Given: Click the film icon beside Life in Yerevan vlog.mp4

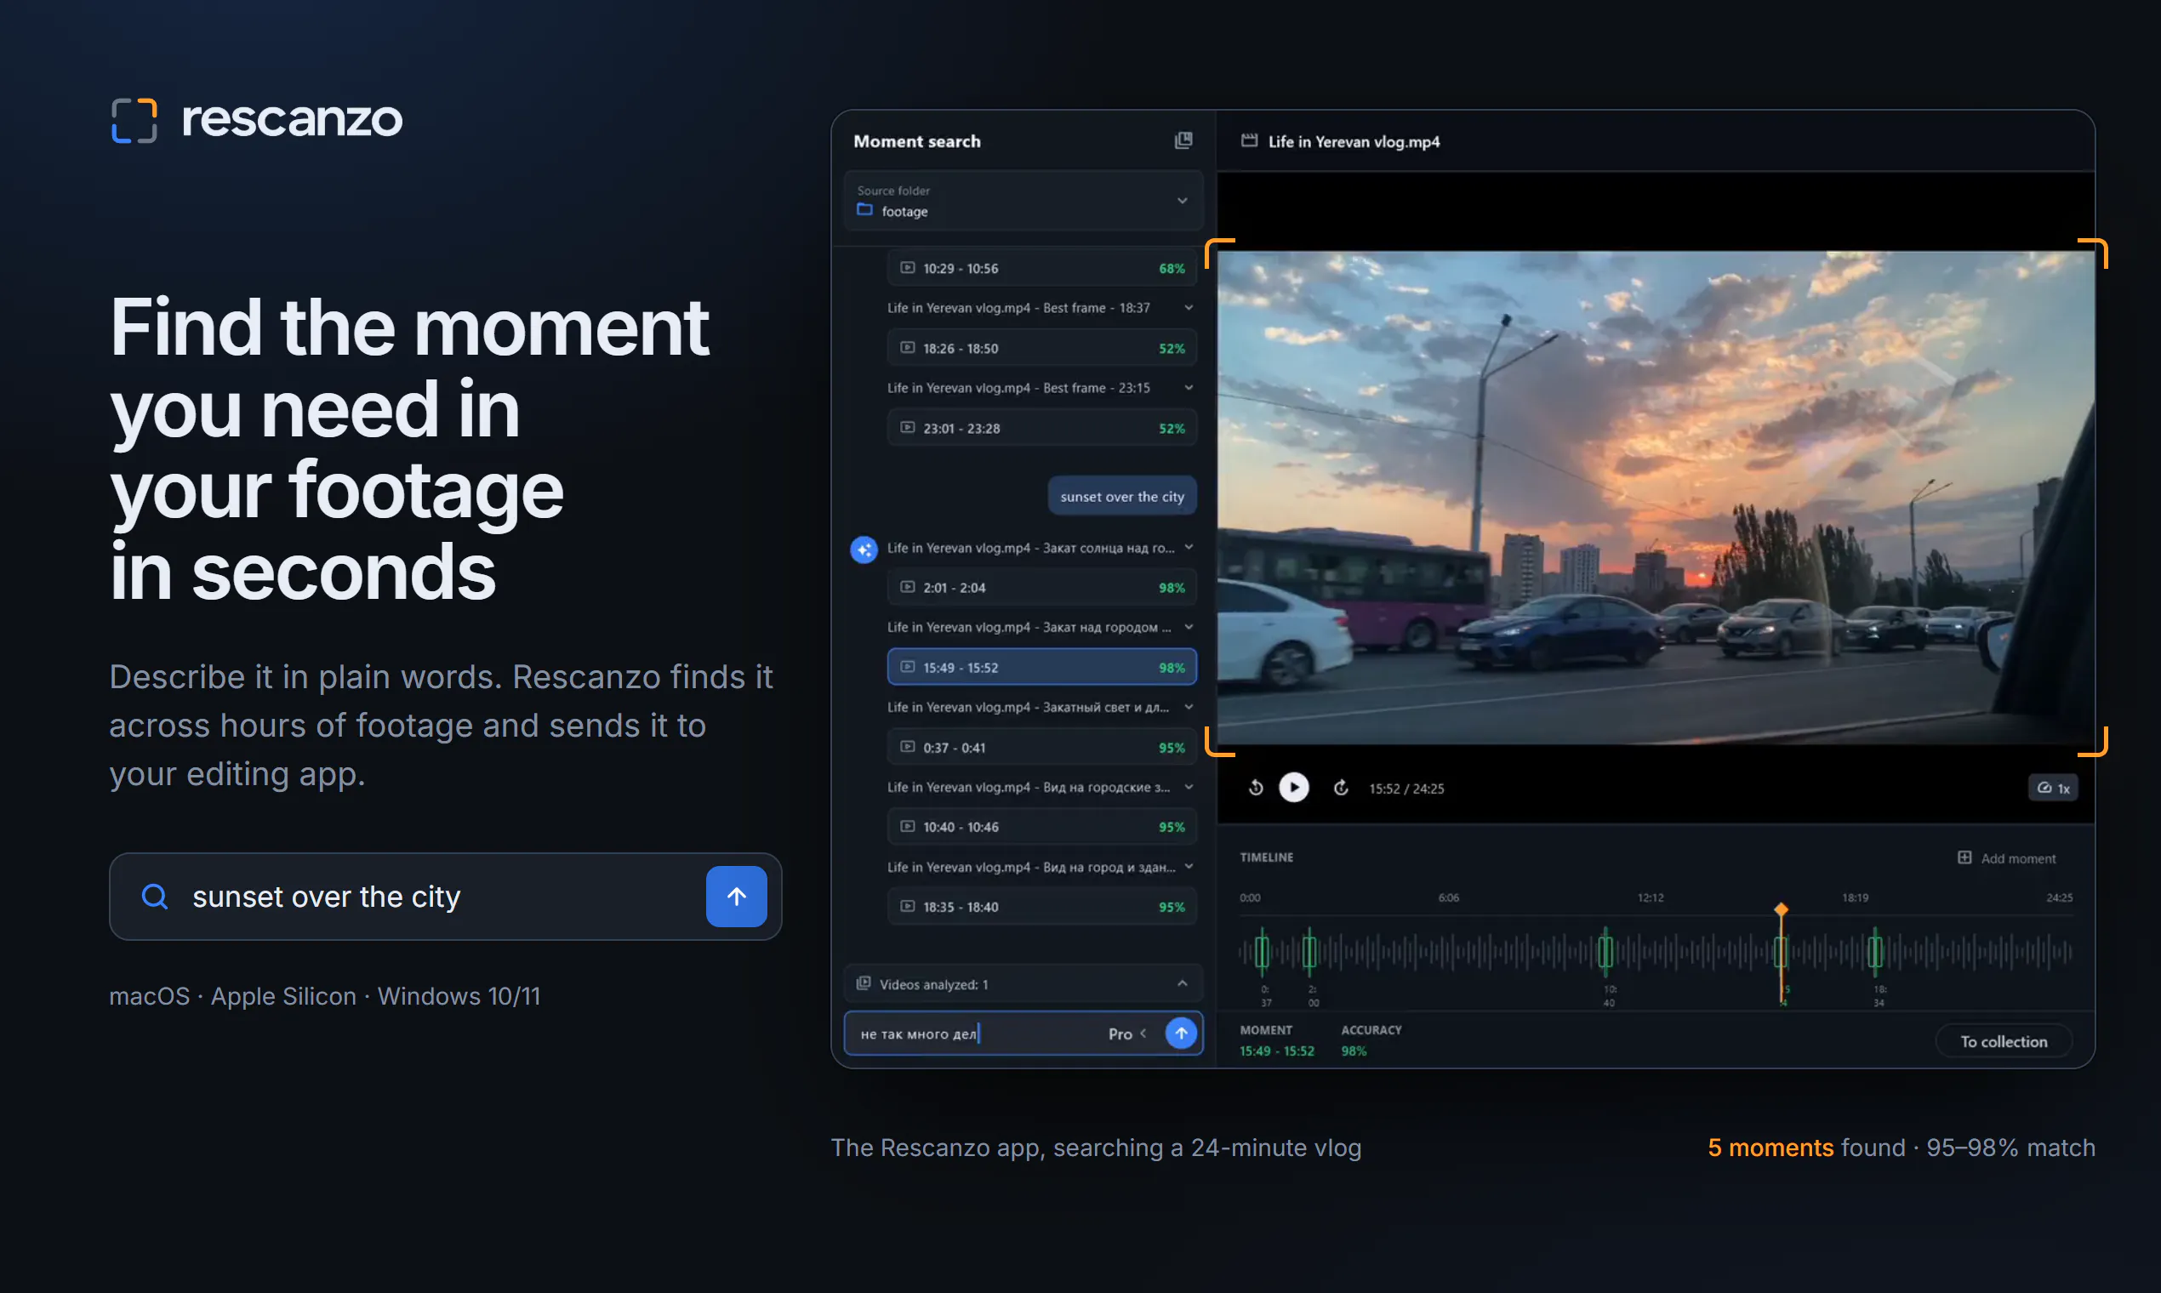Looking at the screenshot, I should tap(1249, 141).
